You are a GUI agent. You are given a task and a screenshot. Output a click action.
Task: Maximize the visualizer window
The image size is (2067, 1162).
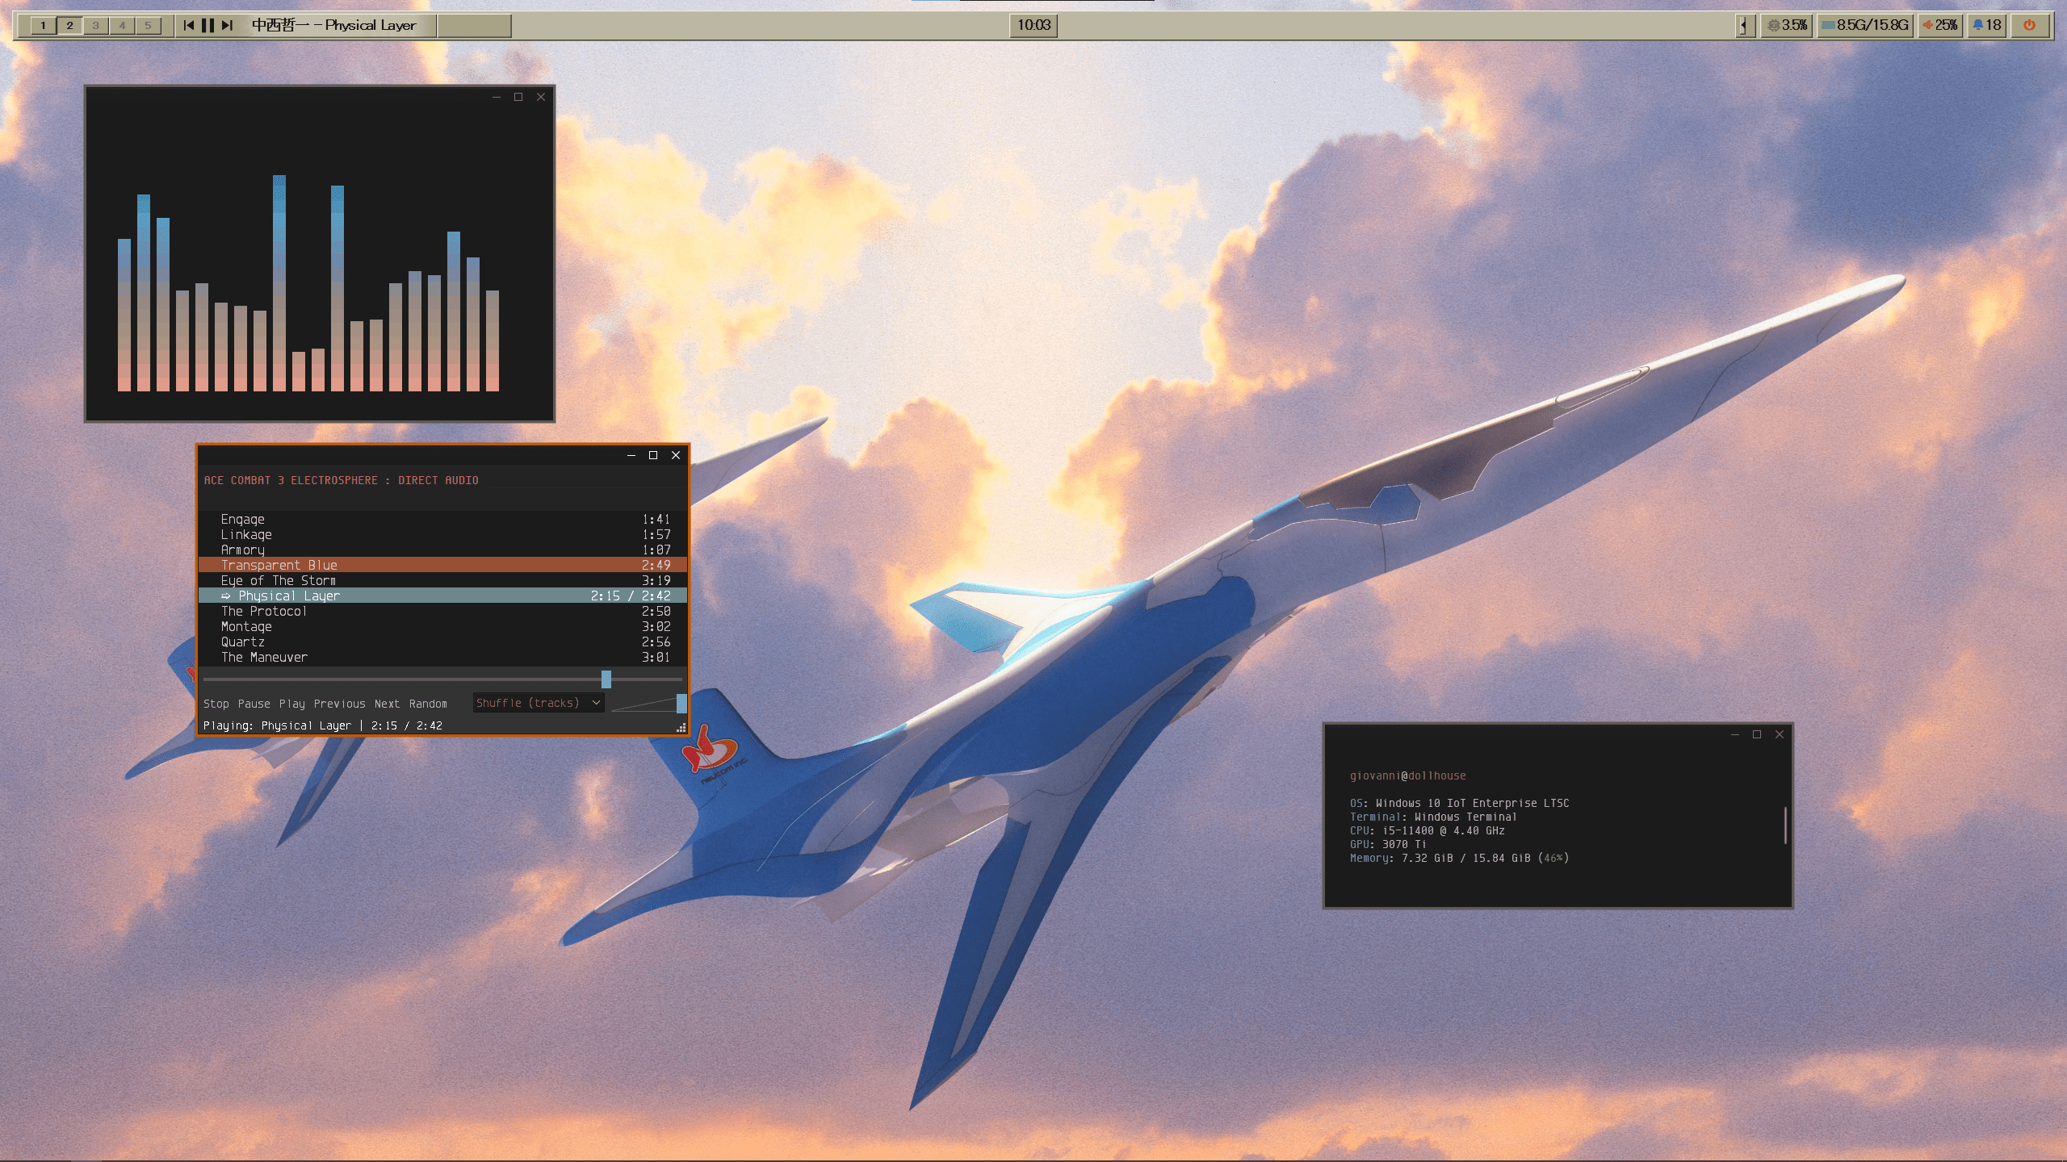click(x=518, y=97)
